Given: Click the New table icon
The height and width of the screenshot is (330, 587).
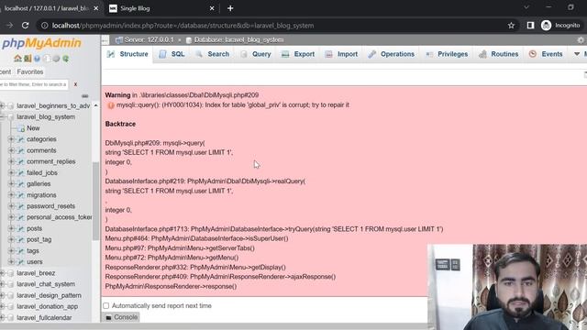Looking at the screenshot, I should pos(21,128).
